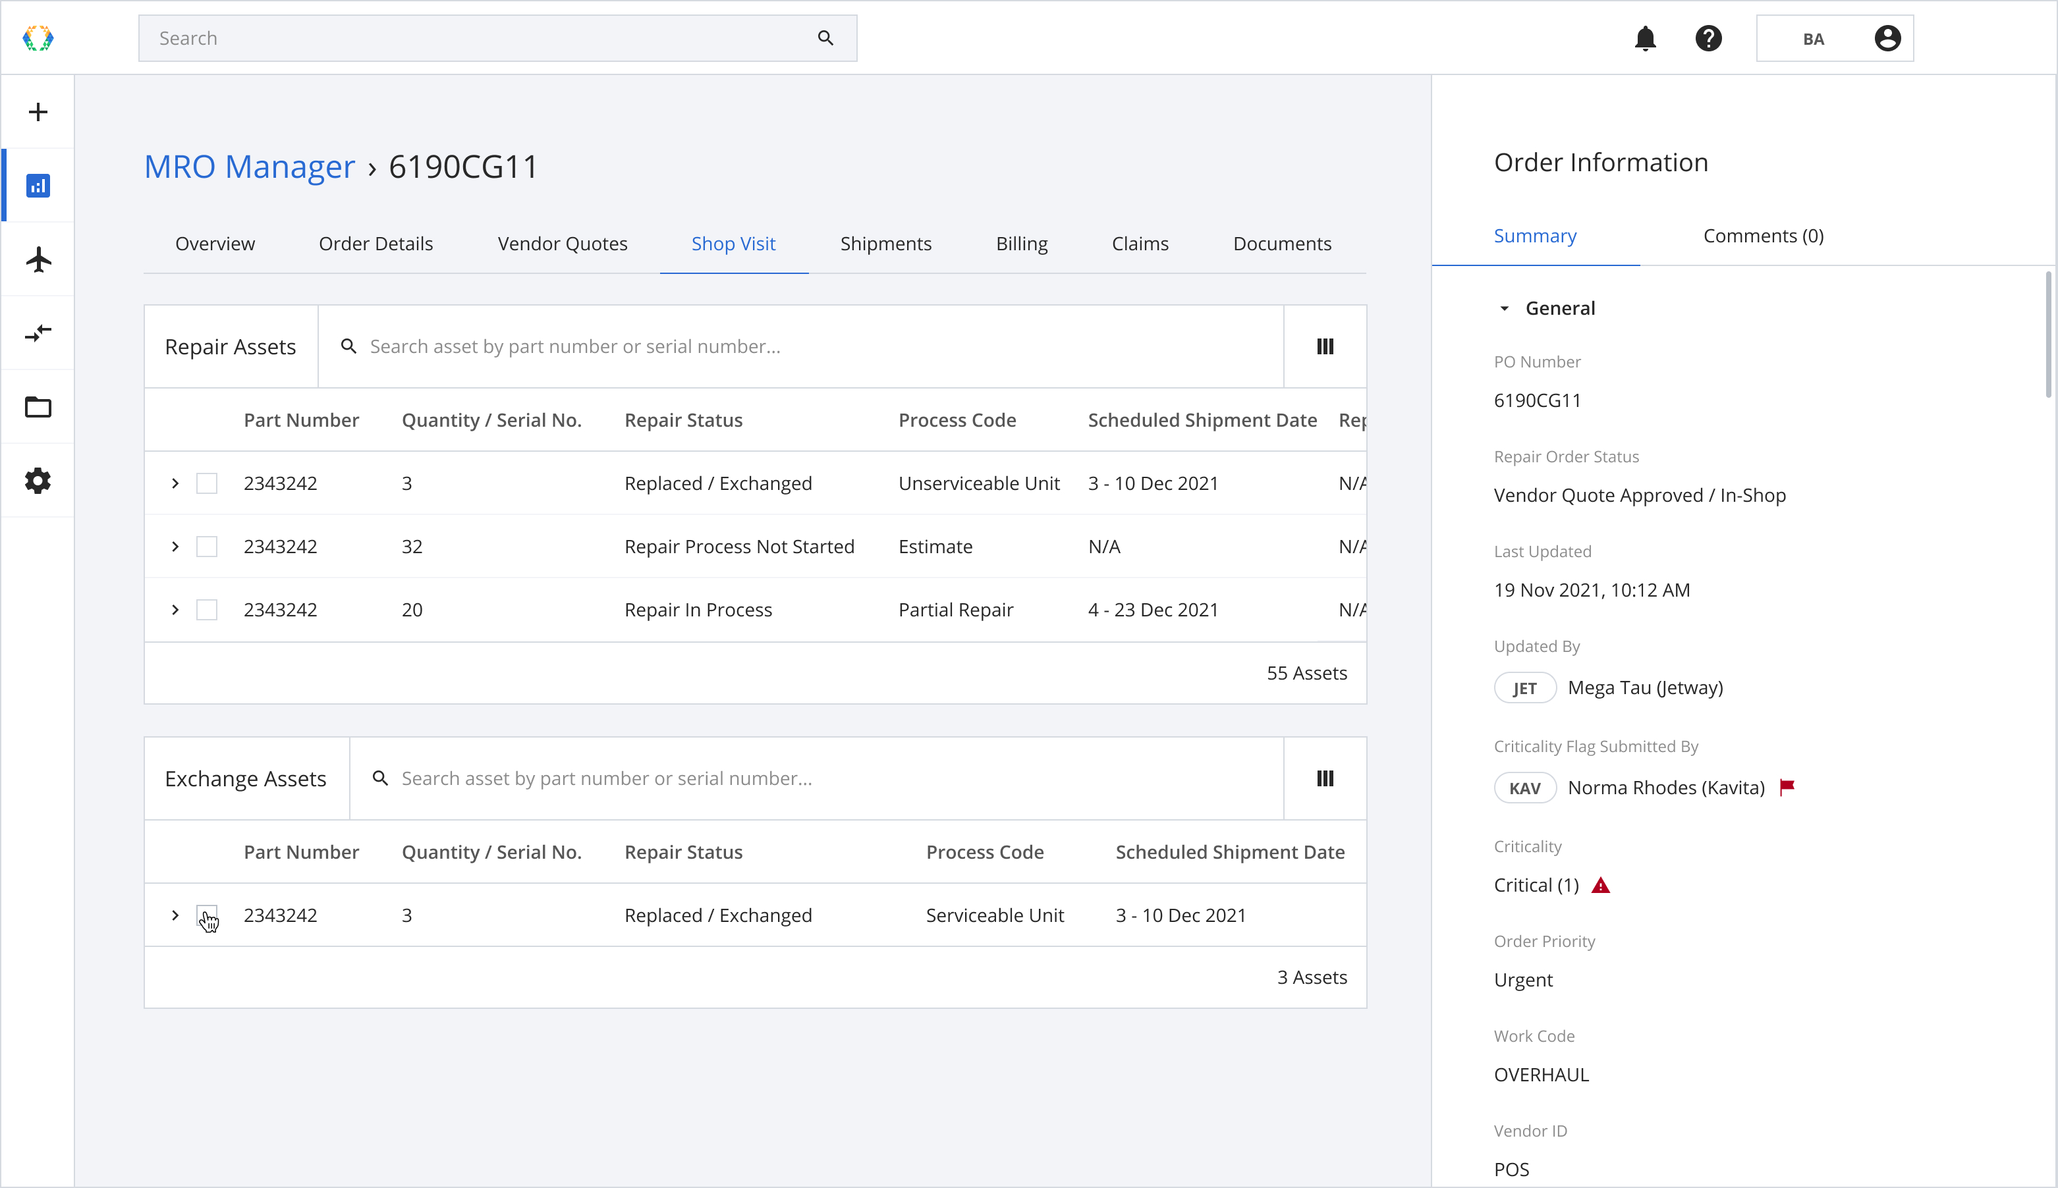Viewport: 2058px width, 1188px height.
Task: Open the Shipments tab
Action: tap(885, 243)
